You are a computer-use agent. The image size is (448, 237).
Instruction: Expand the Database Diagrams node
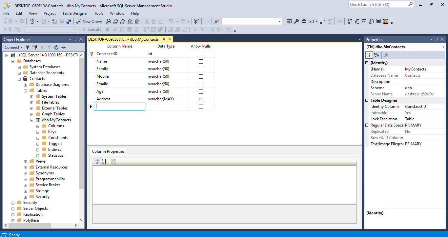coord(26,85)
